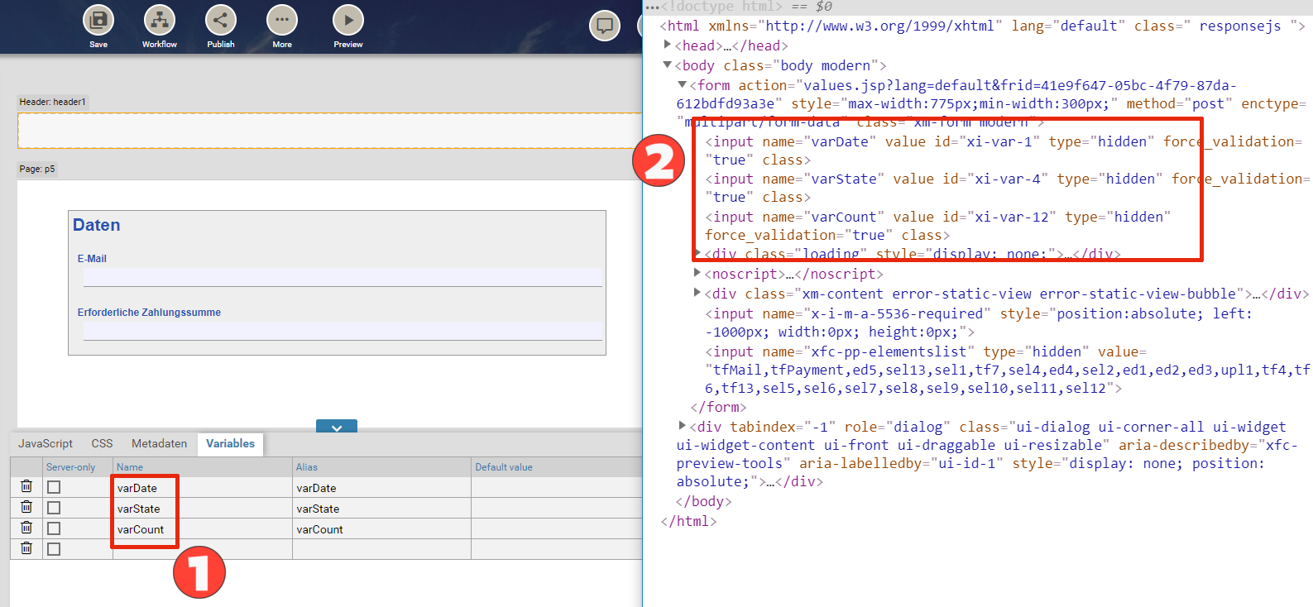The width and height of the screenshot is (1313, 607).
Task: Click the Save toolbar icon
Action: [x=98, y=20]
